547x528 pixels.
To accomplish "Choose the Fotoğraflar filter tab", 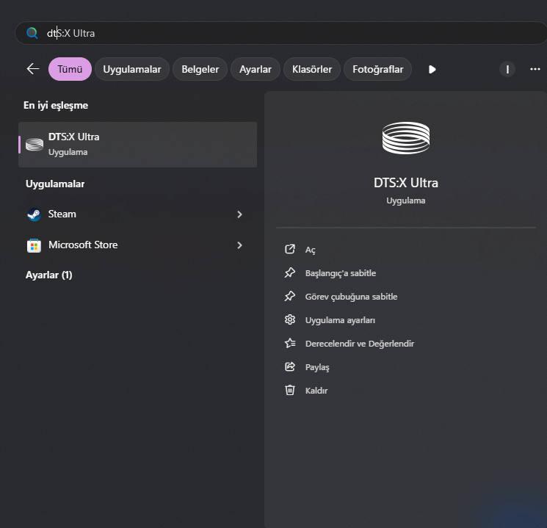I will (378, 69).
